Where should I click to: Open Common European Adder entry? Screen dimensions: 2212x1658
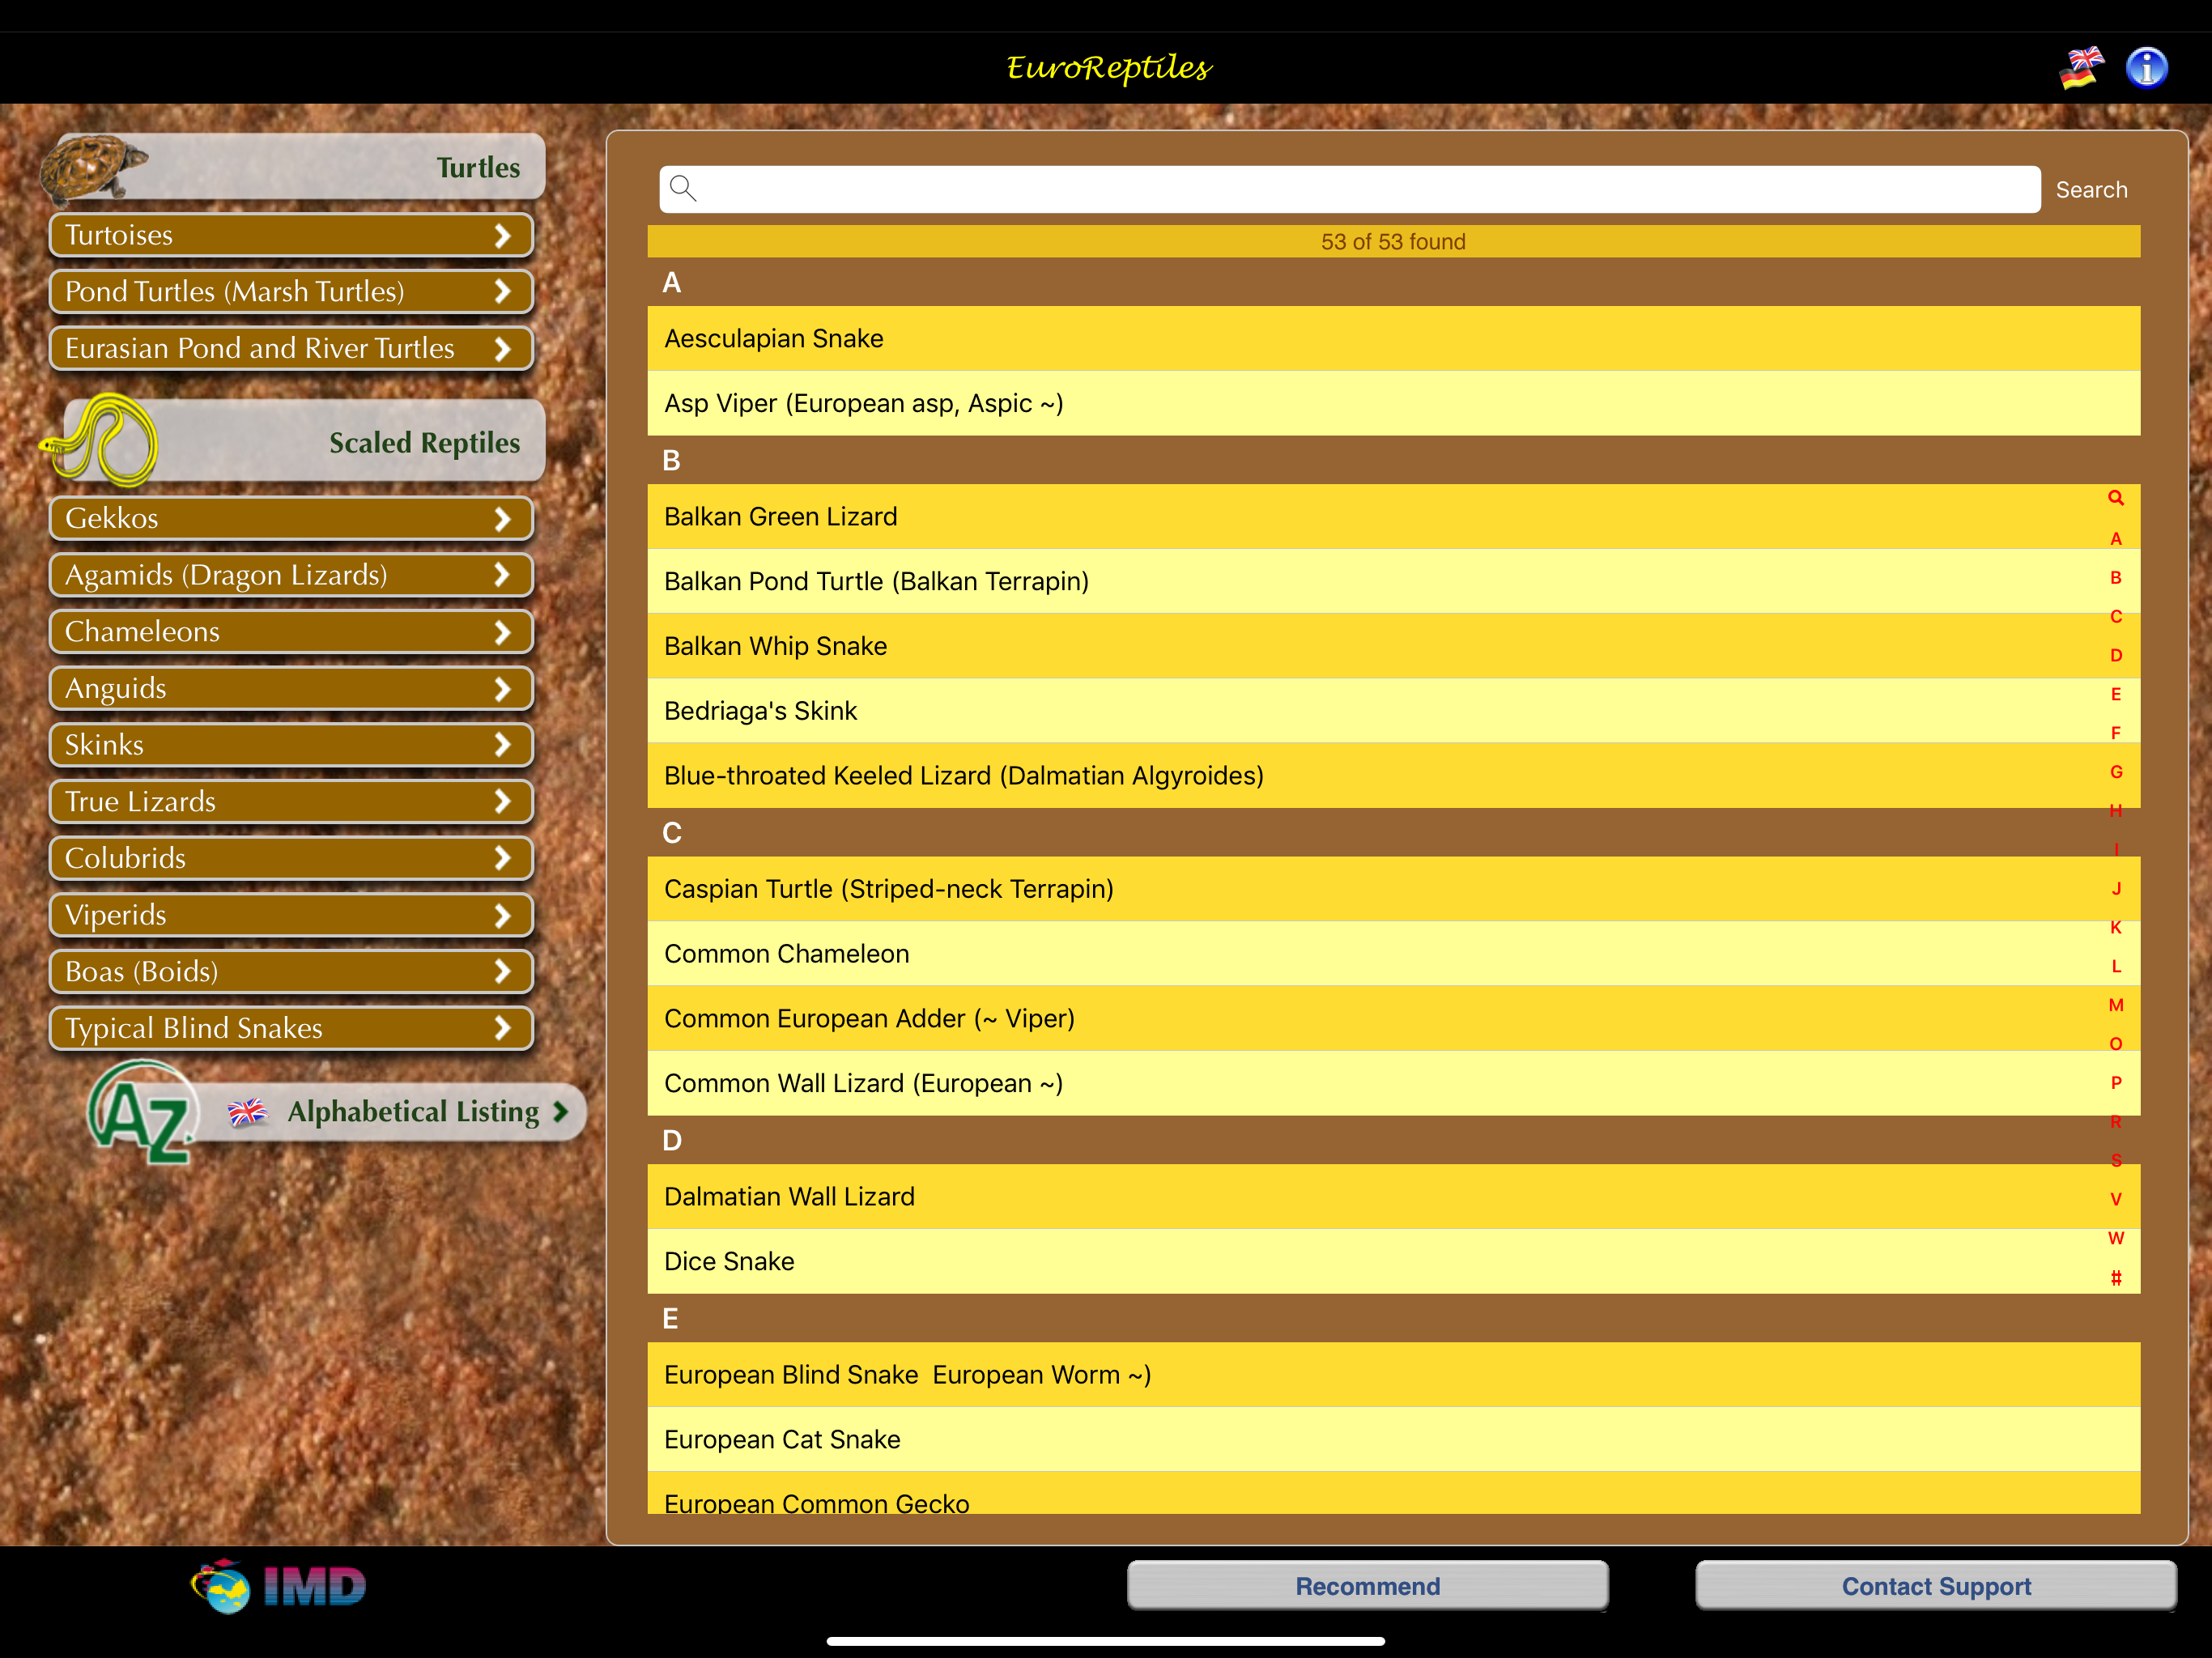[1394, 1018]
